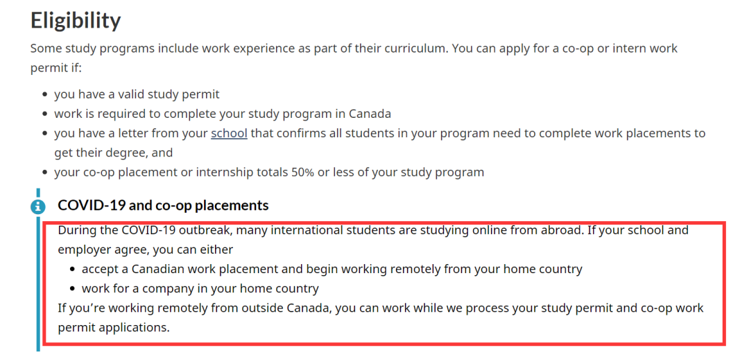The image size is (749, 359).
Task: Click the "permit if:" text line
Action: pyautogui.click(x=56, y=69)
